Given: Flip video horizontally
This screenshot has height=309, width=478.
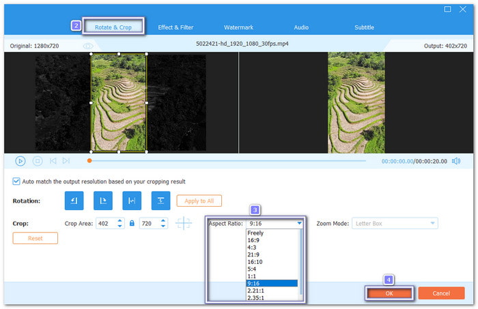Looking at the screenshot, I should coord(131,201).
